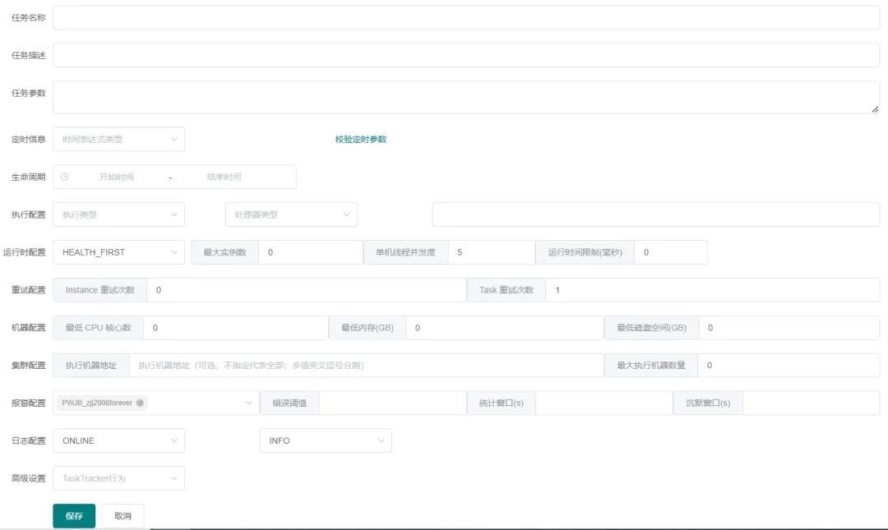Open the INFO log level dropdown
Image resolution: width=888 pixels, height=530 pixels.
(326, 440)
